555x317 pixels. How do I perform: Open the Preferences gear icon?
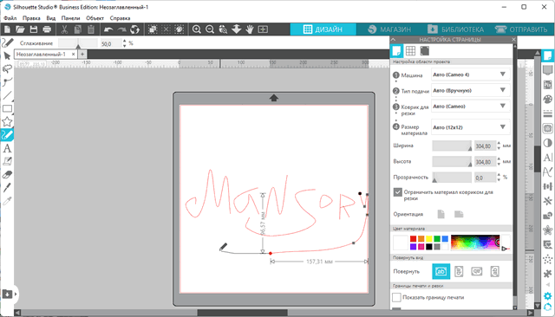tap(547, 296)
